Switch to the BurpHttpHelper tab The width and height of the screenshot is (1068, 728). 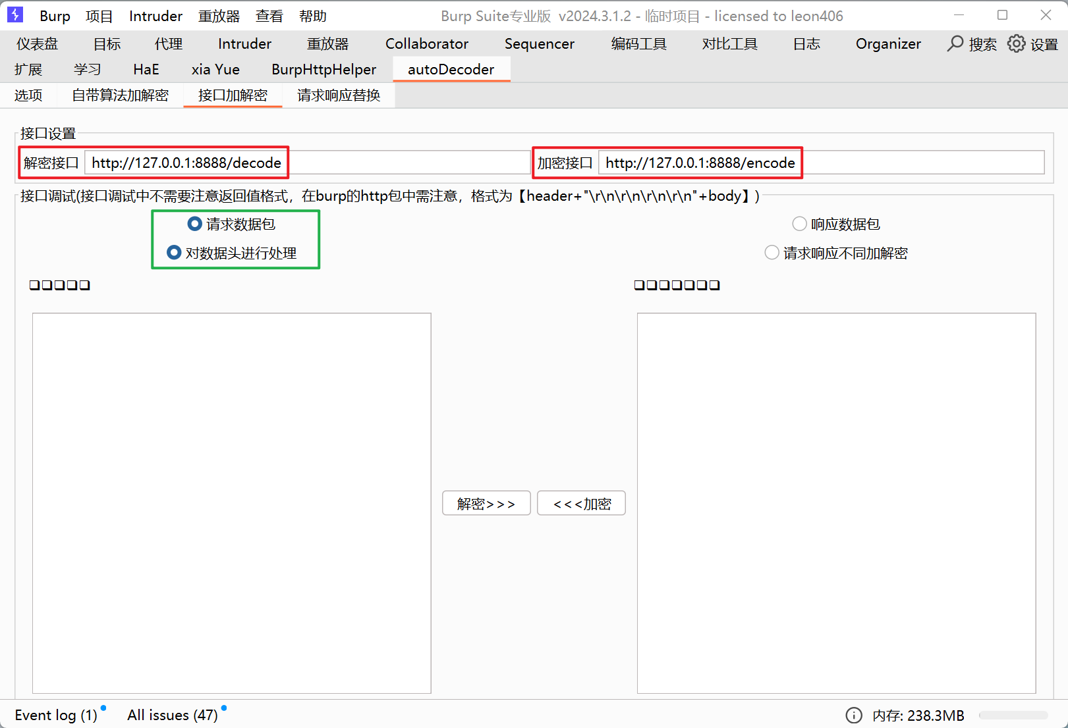[323, 69]
